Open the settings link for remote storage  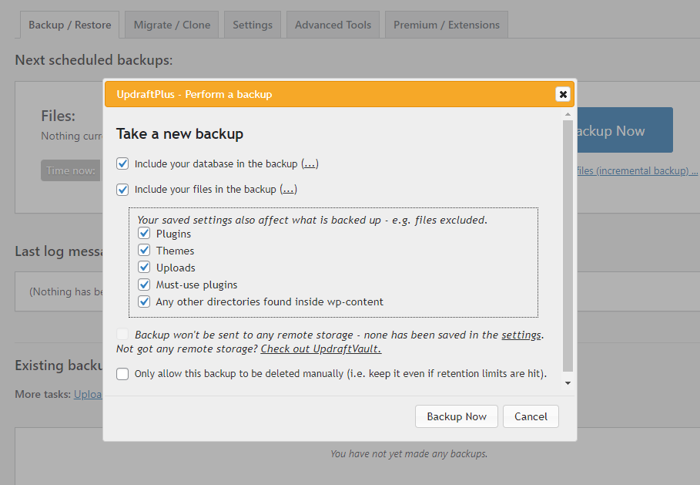pyautogui.click(x=521, y=335)
